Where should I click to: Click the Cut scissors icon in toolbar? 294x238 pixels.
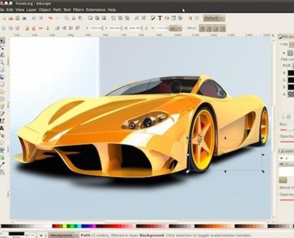(x=73, y=18)
